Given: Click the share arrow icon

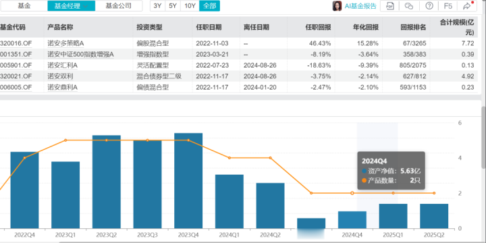Looking at the screenshot, I should click(467, 6).
